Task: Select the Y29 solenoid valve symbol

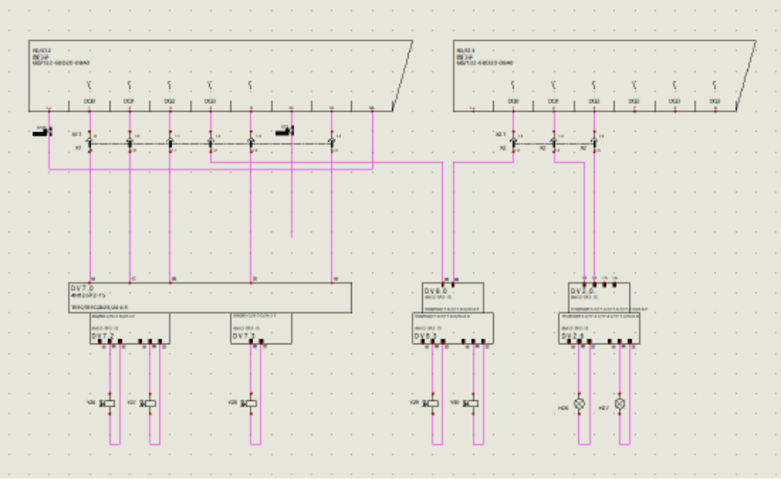Action: point(432,403)
